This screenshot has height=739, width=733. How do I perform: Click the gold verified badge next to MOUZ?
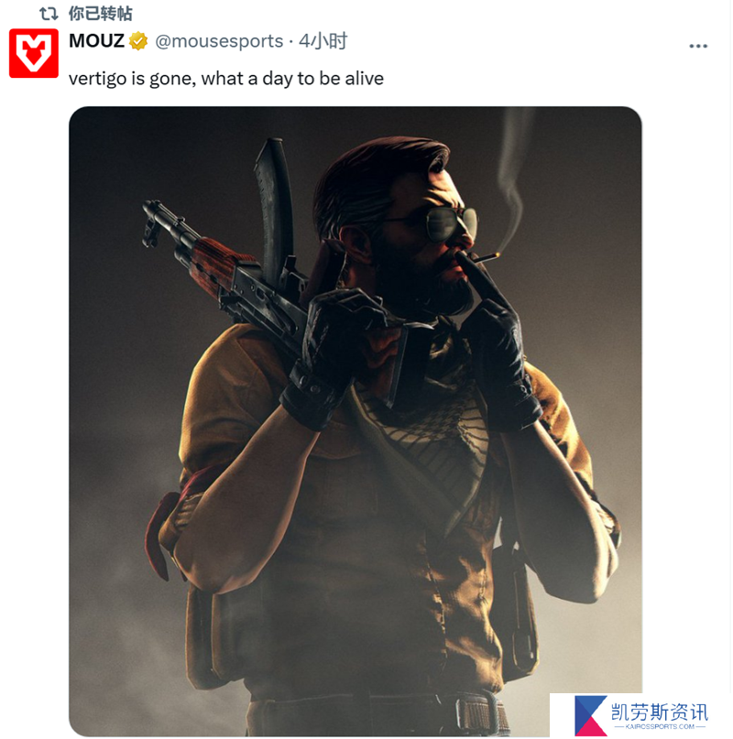[138, 41]
